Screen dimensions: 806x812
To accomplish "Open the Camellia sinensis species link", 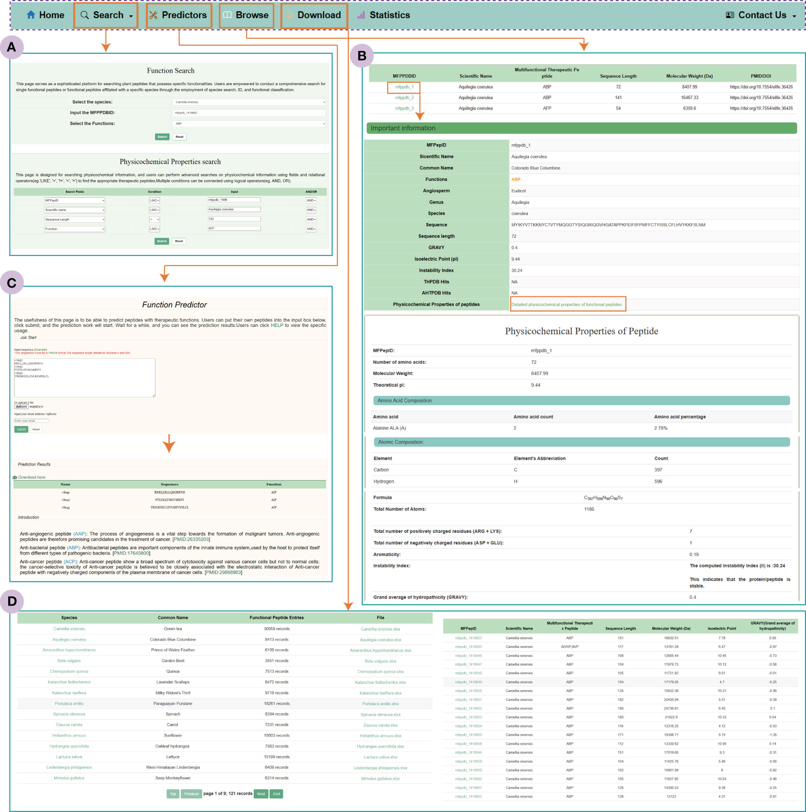I will (x=69, y=629).
